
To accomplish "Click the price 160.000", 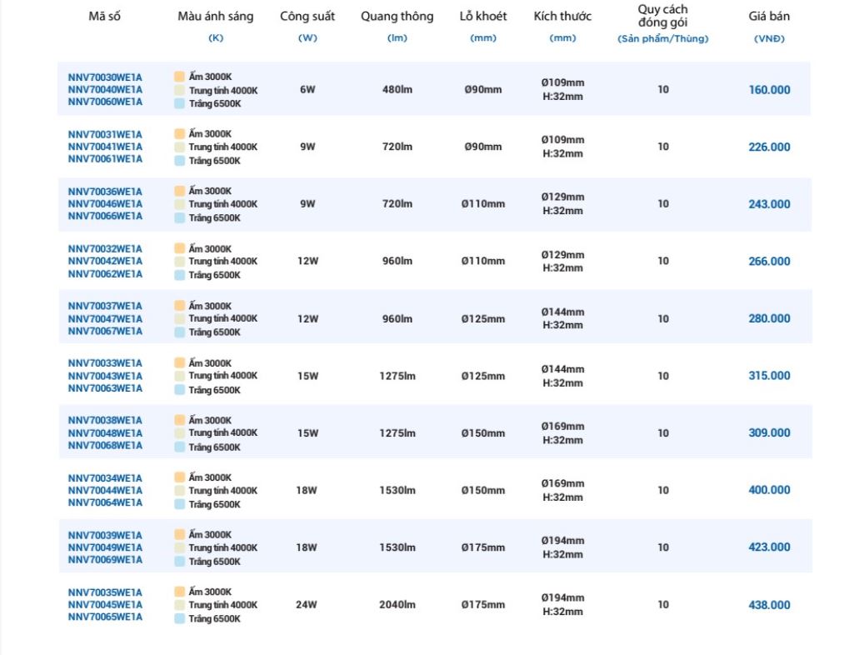I will point(769,90).
